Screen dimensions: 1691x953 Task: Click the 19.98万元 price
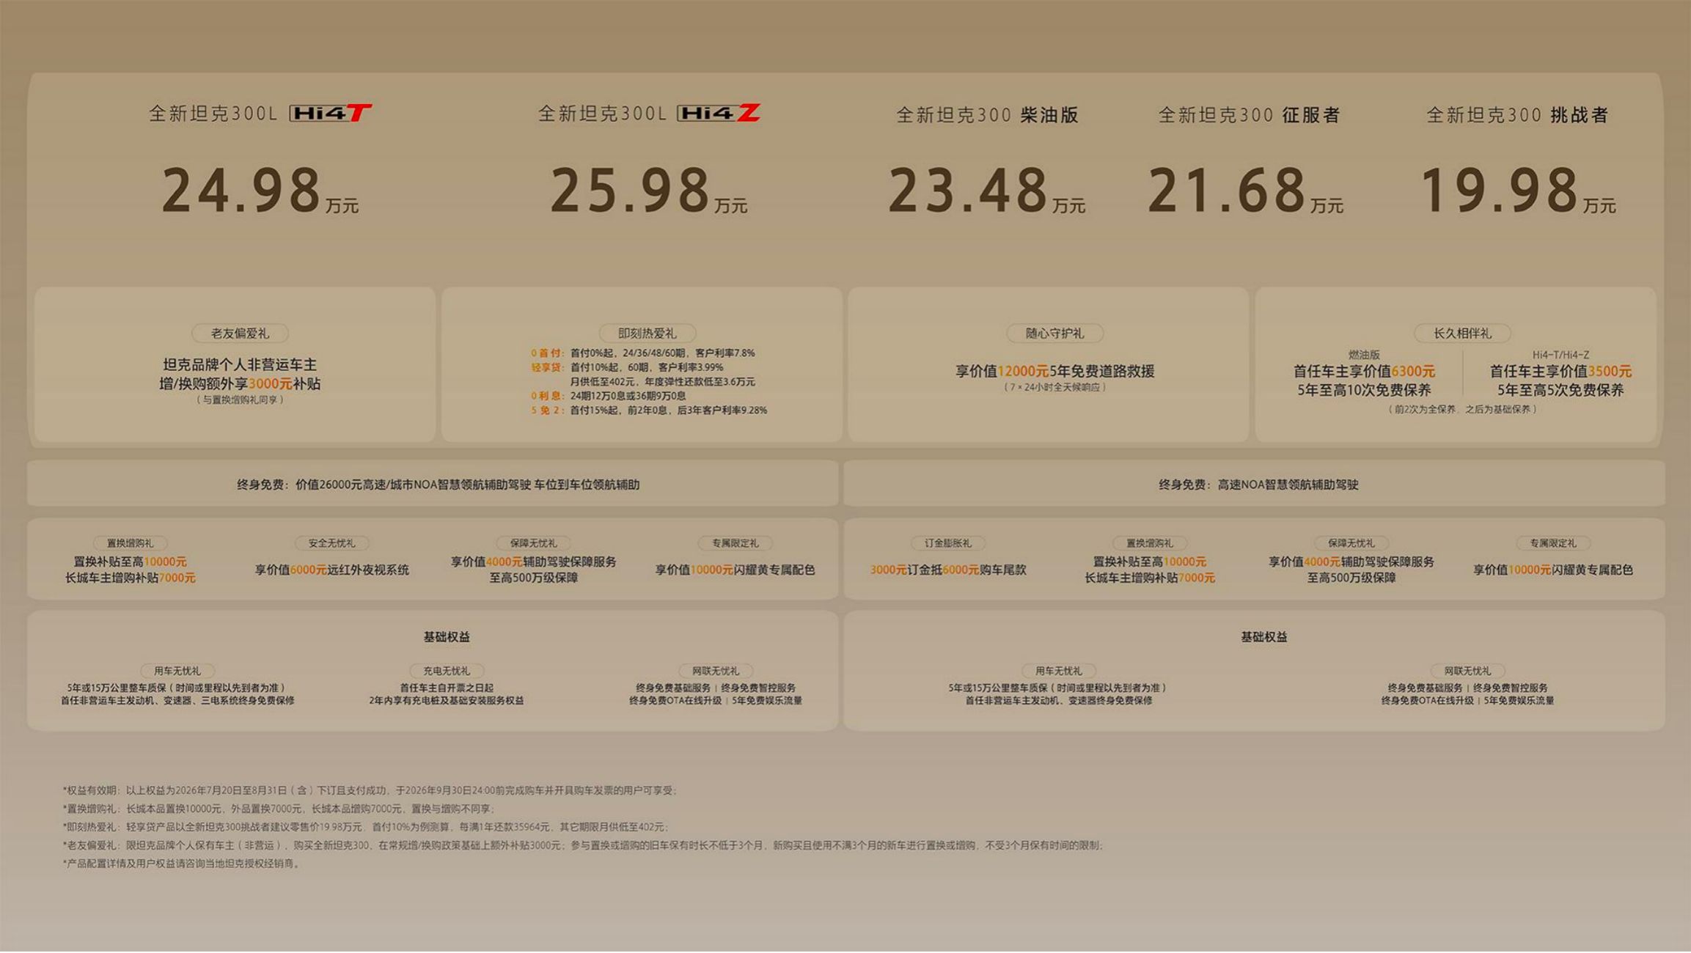coord(1518,191)
